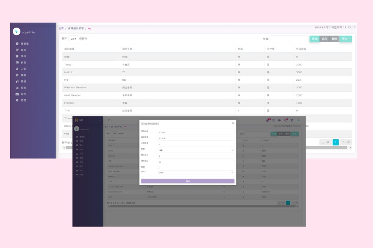Image resolution: width=373 pixels, height=248 pixels.
Task: Expand the 更多 dropdown button
Action: (346, 39)
